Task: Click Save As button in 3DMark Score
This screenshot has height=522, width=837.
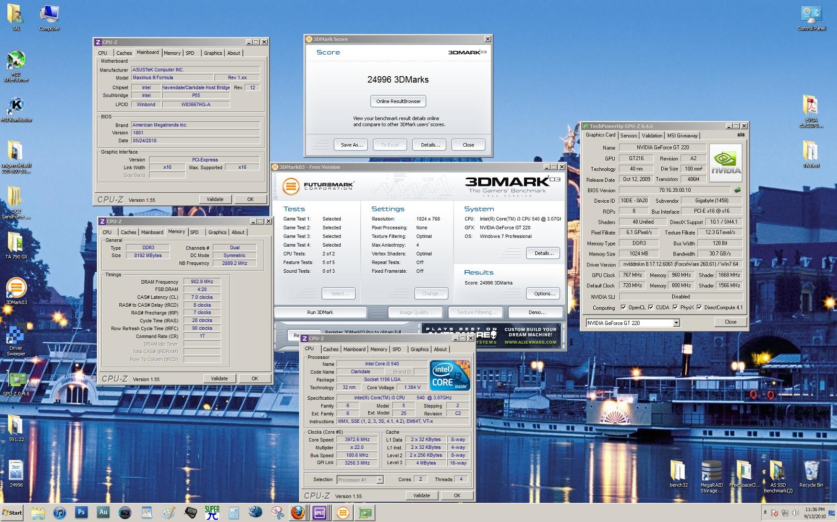Action: (x=351, y=145)
